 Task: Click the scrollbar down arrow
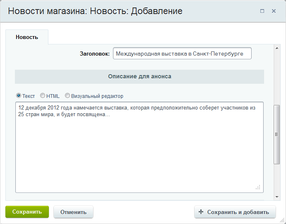(277, 197)
